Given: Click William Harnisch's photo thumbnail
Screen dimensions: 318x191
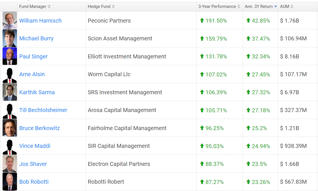Looking at the screenshot, I should [x=10, y=20].
